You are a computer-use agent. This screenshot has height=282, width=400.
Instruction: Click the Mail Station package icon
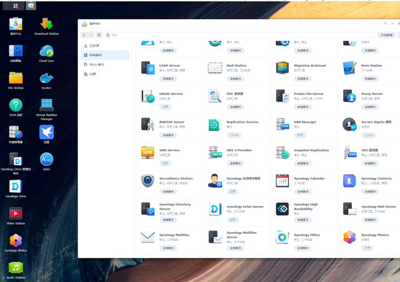(x=215, y=67)
